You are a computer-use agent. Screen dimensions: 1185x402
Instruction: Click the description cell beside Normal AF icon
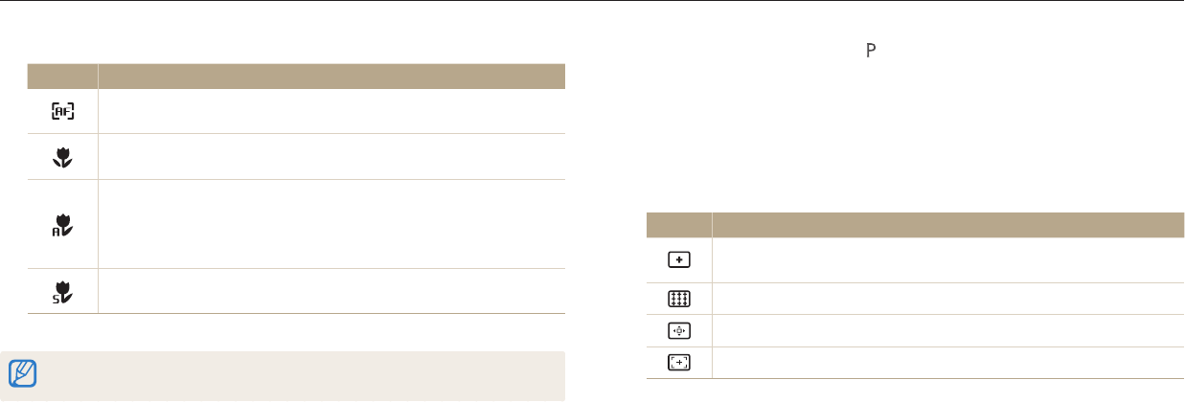click(331, 112)
